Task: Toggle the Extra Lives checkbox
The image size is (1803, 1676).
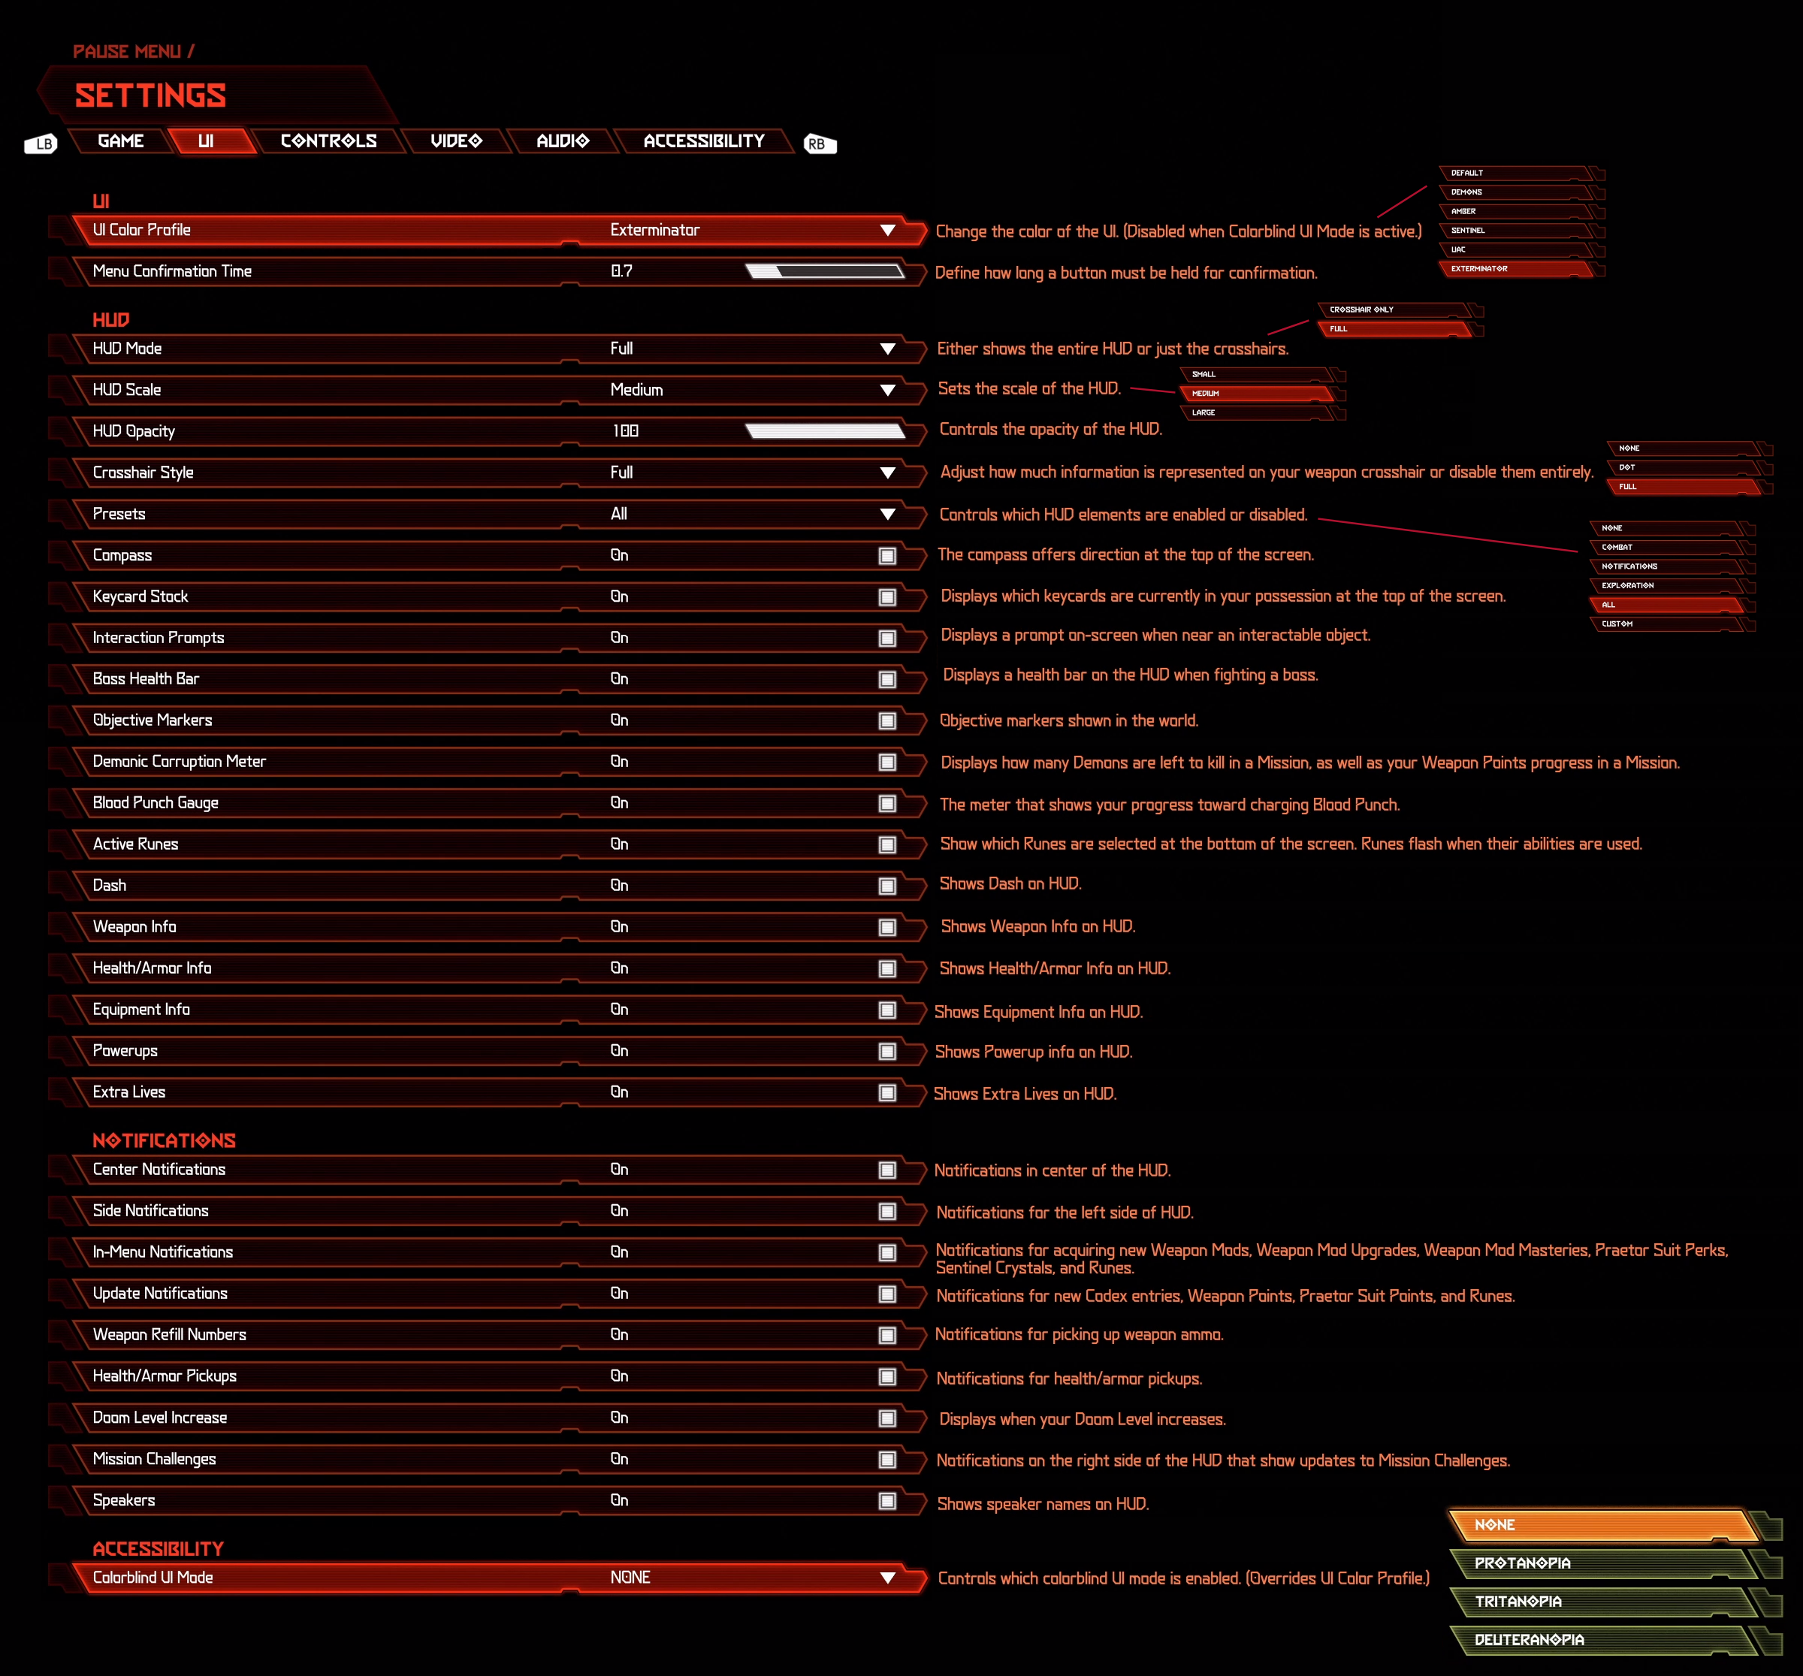Action: tap(887, 1093)
